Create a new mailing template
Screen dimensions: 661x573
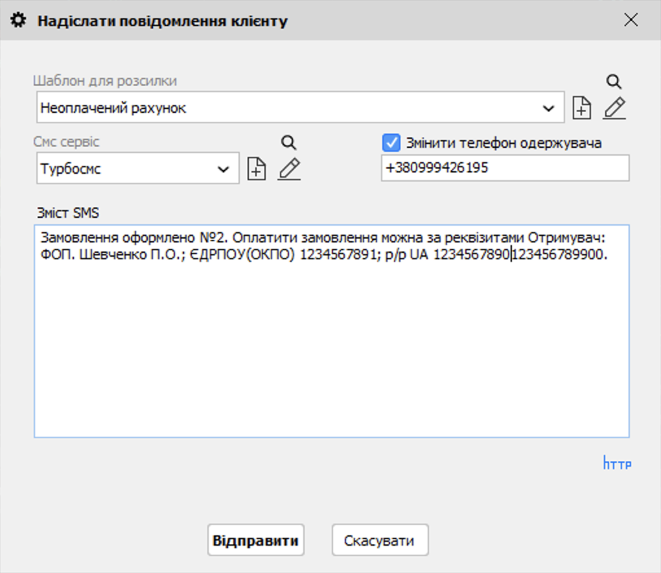(x=581, y=108)
